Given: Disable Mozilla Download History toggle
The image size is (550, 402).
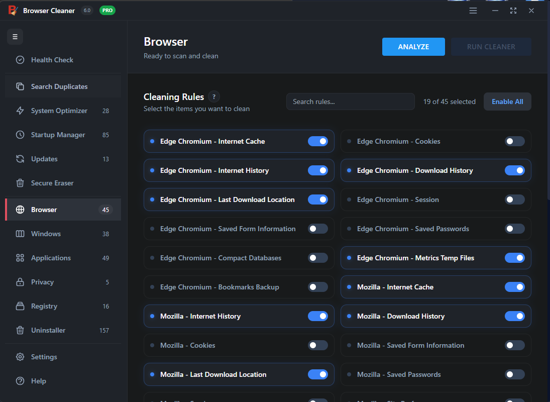Looking at the screenshot, I should (x=514, y=317).
